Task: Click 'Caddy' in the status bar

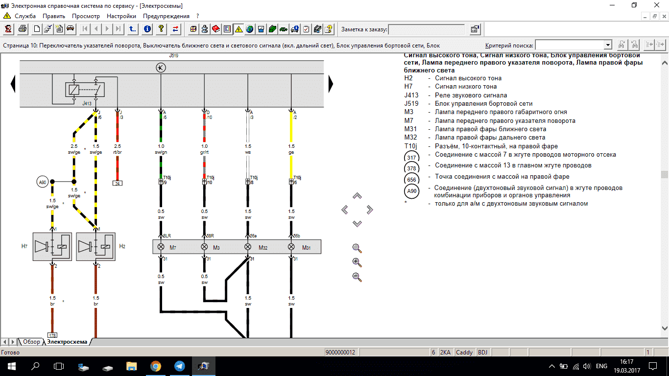Action: [x=464, y=352]
